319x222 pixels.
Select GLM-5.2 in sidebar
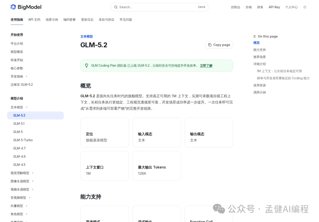[35, 115]
